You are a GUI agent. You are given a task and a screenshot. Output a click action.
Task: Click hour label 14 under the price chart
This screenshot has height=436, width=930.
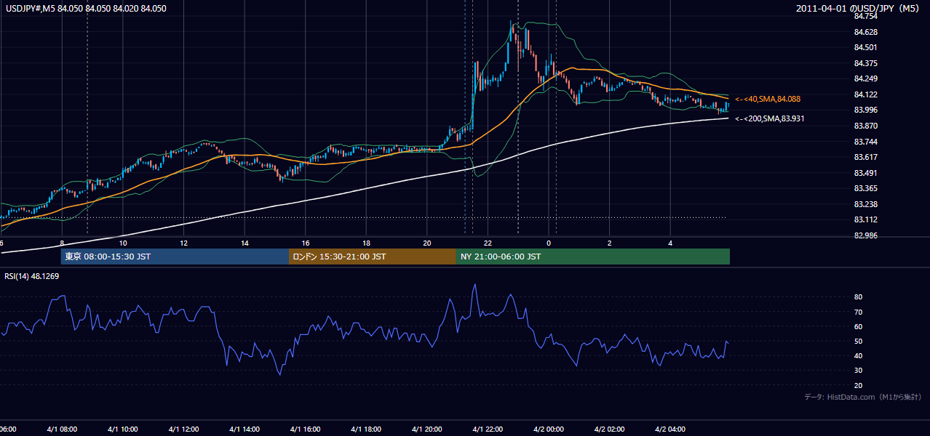coord(245,243)
